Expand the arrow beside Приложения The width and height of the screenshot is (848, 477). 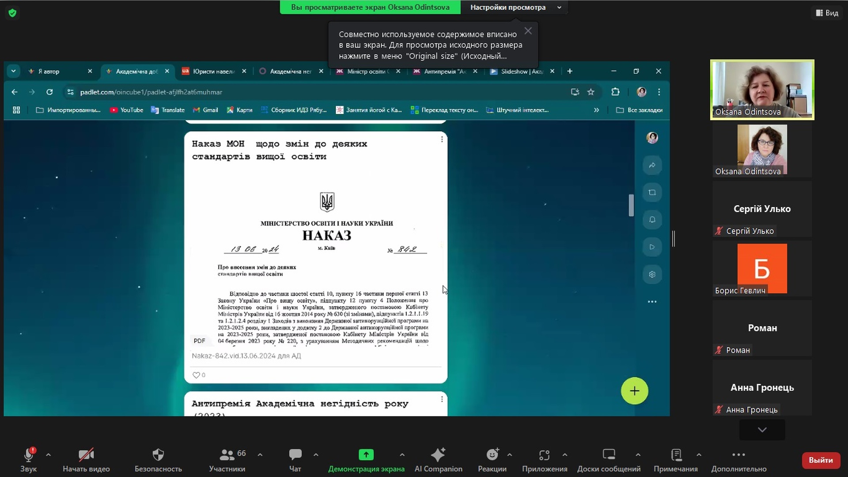pos(565,454)
